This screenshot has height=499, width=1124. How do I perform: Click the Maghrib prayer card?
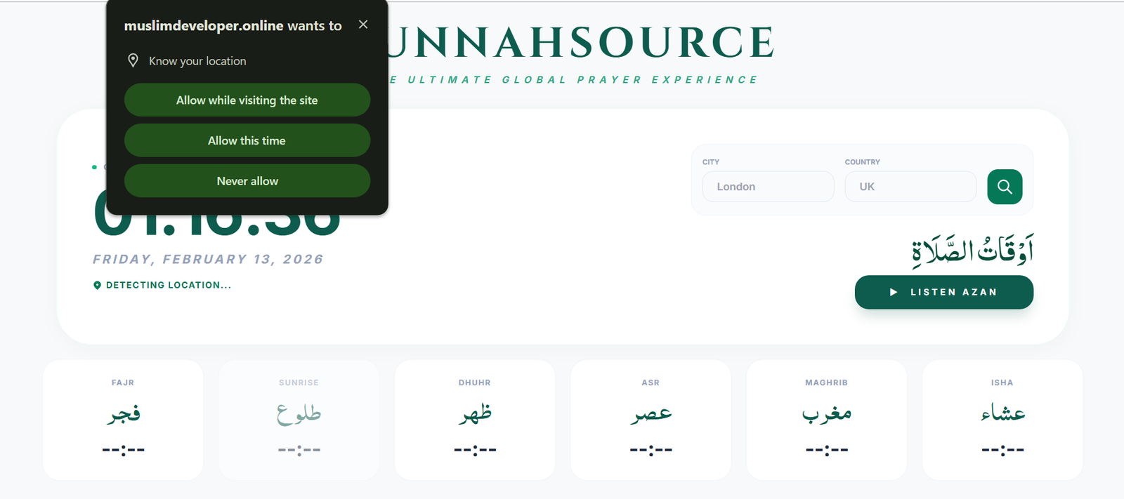826,420
